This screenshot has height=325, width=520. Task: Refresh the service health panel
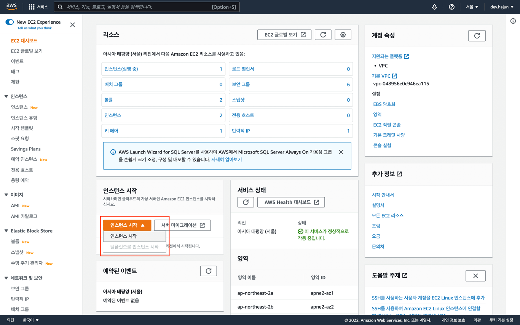pyautogui.click(x=246, y=202)
